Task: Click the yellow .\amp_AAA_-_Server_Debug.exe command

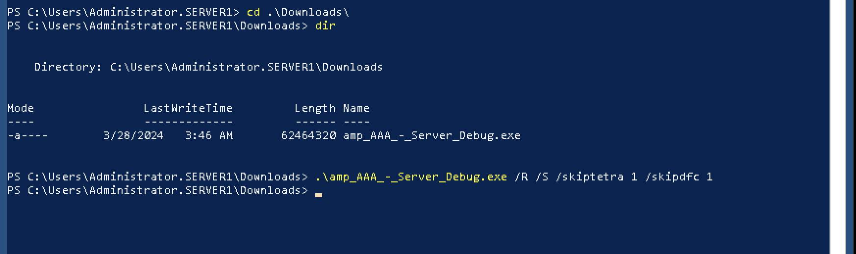Action: click(x=411, y=177)
